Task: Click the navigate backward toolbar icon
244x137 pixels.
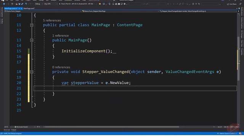Action: coord(4,4)
